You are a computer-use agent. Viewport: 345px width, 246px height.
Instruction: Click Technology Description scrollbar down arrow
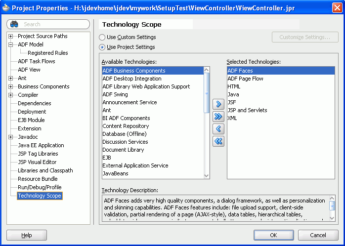pos(332,218)
